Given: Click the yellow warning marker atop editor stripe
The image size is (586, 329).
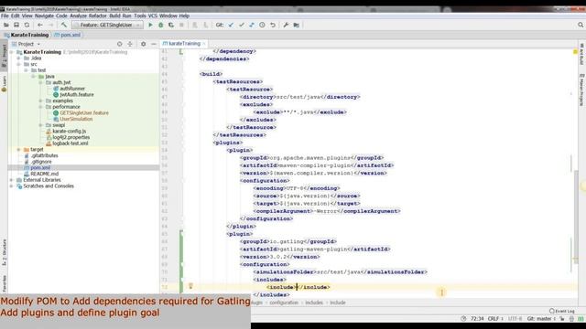Looking at the screenshot, I should (x=576, y=52).
